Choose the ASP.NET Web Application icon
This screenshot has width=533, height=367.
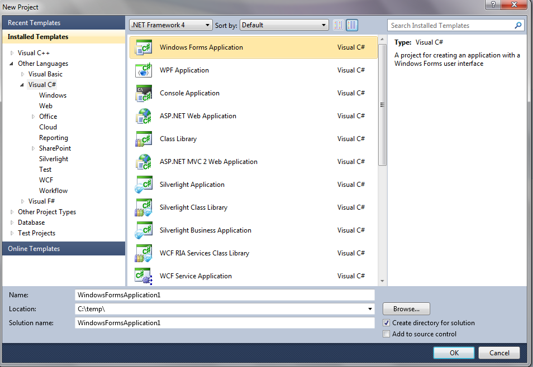[144, 116]
